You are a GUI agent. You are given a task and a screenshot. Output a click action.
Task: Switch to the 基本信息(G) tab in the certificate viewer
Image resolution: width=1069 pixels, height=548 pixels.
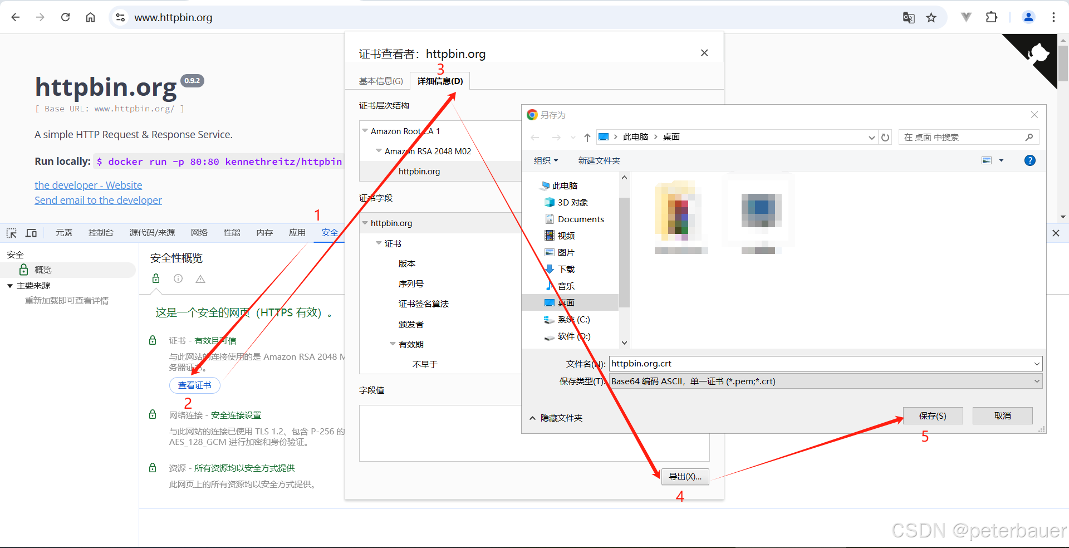coord(381,81)
